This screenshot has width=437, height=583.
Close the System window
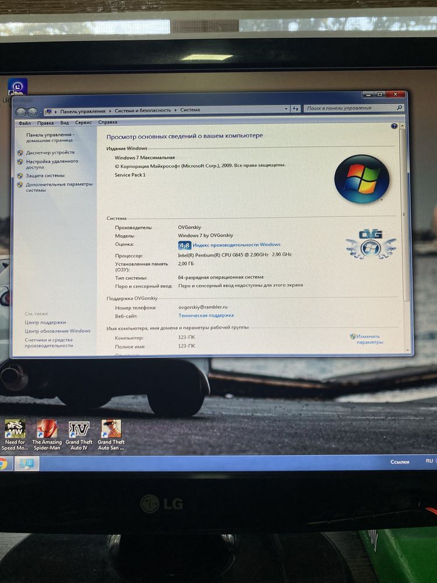396,94
